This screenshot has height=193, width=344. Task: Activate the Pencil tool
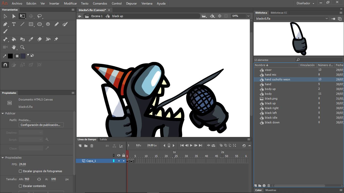tap(57, 24)
